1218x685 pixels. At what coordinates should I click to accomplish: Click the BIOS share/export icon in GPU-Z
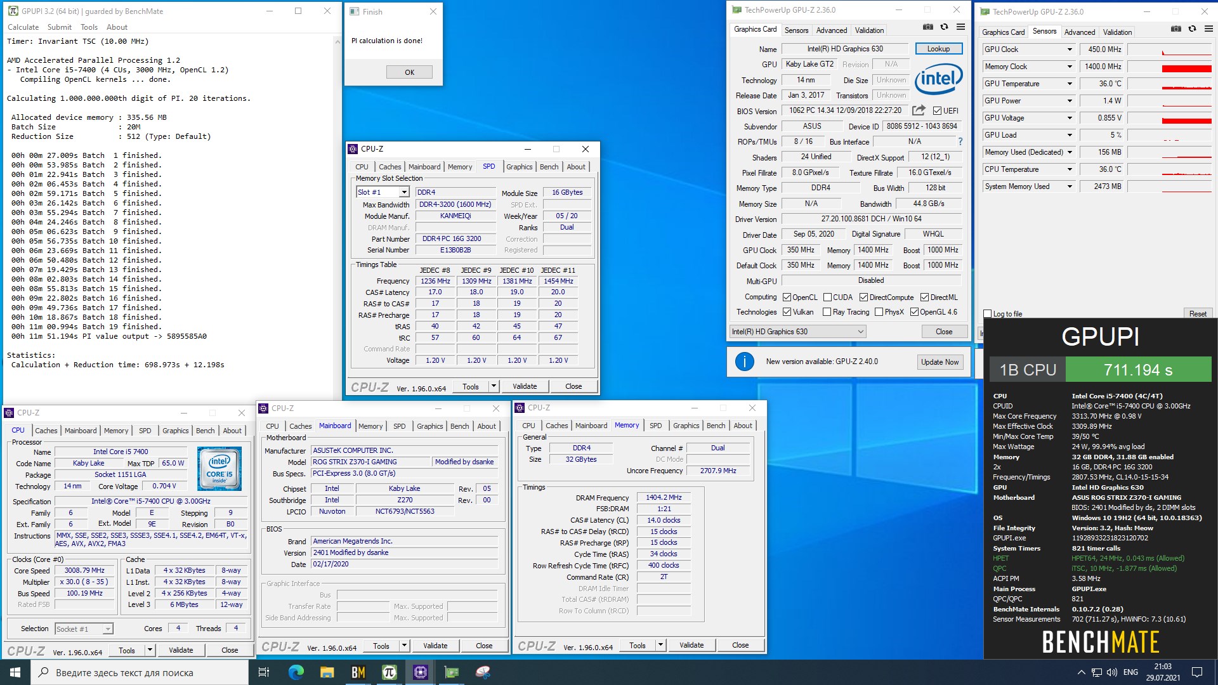coord(919,110)
